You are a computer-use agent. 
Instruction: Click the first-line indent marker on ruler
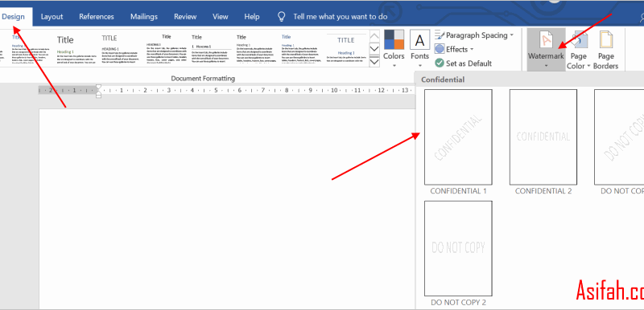(98, 88)
